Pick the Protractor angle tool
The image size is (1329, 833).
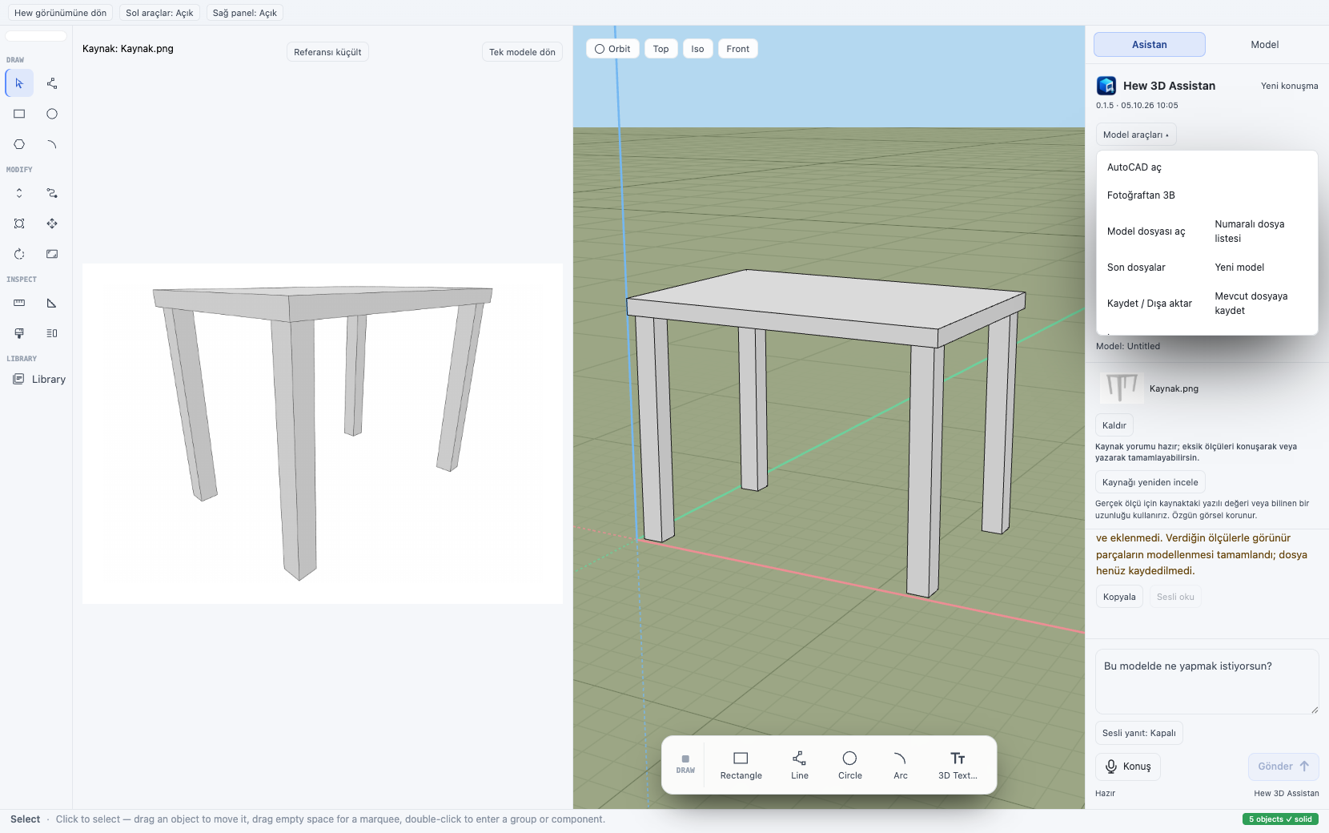coord(52,303)
